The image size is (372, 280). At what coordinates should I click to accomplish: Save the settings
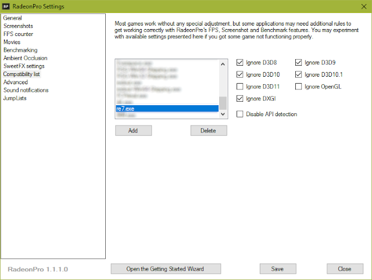tap(278, 269)
